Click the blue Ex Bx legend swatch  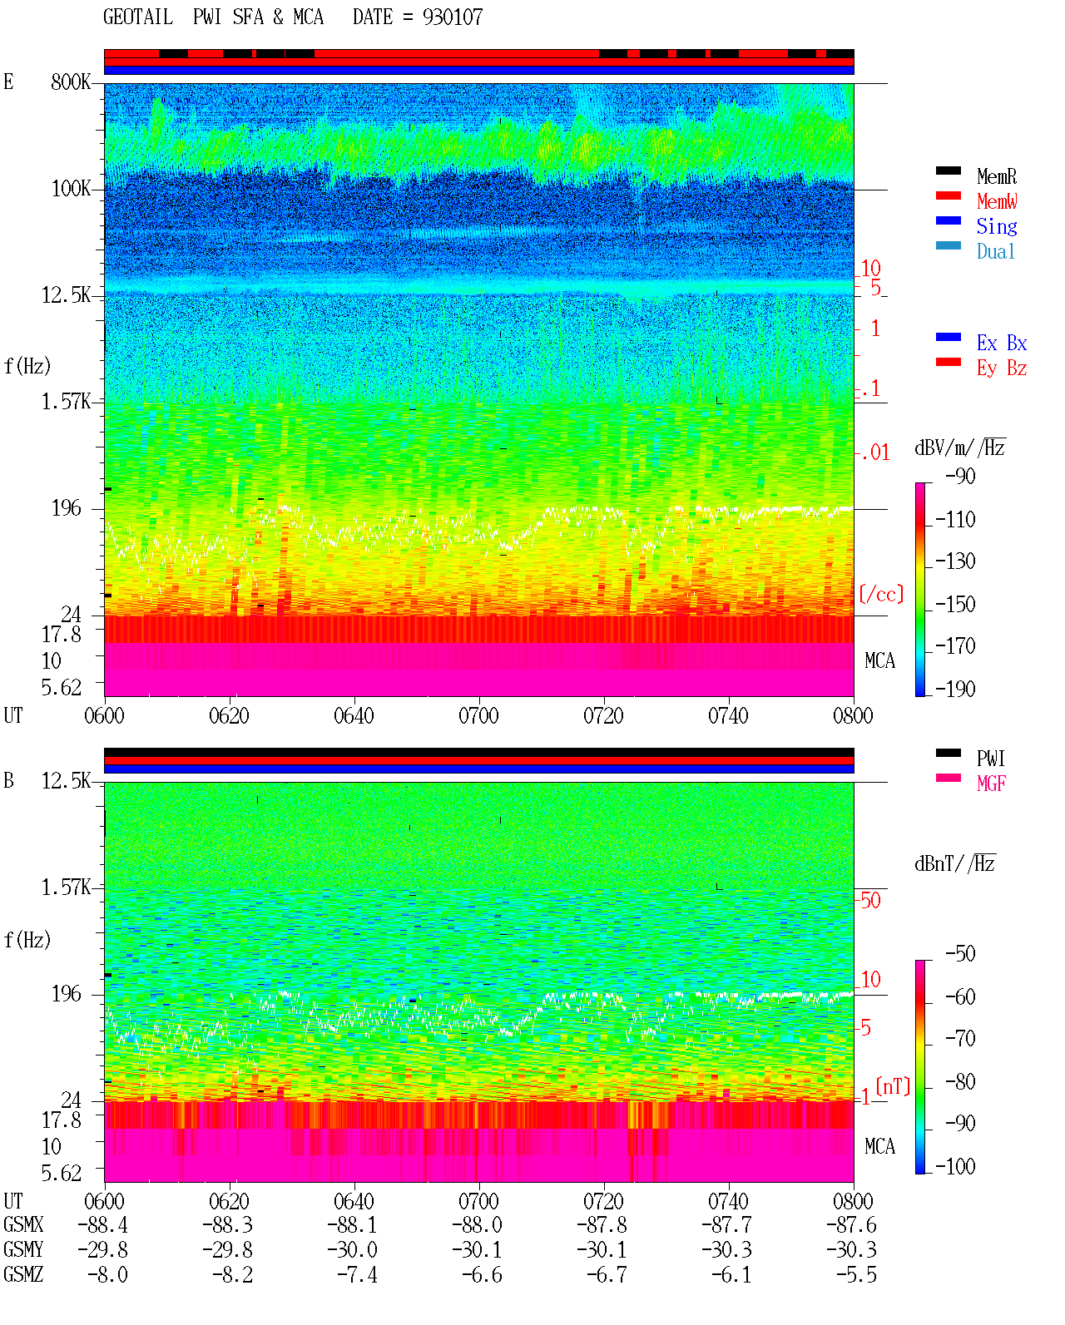pos(949,338)
